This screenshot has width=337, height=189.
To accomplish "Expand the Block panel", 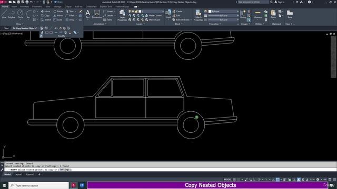I will pyautogui.click(x=179, y=24).
